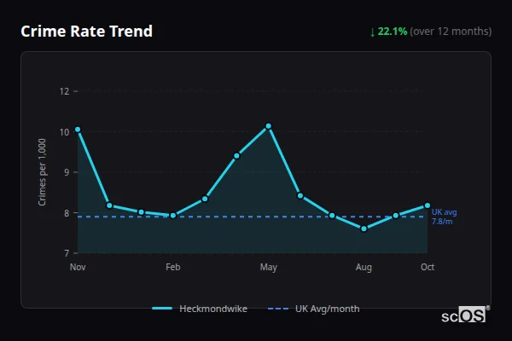This screenshot has width=512, height=341.
Task: Click the 22.1% decrease figure
Action: pos(393,32)
